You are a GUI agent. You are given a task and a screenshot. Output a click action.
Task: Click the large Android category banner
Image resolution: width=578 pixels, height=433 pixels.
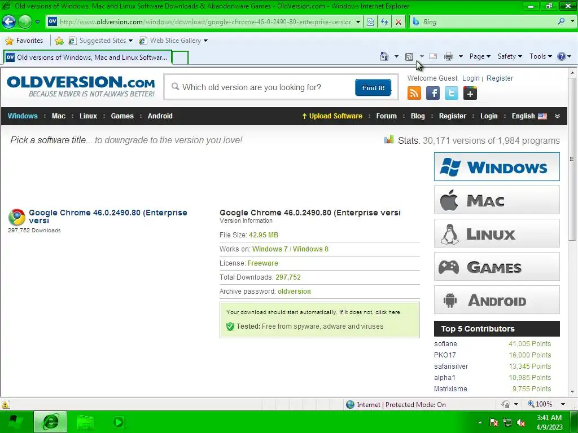(497, 300)
